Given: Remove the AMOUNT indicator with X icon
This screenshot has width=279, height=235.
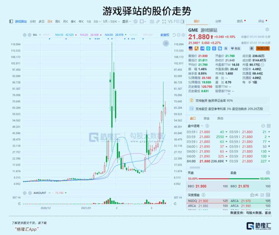Looking at the screenshot, I should coord(30,193).
